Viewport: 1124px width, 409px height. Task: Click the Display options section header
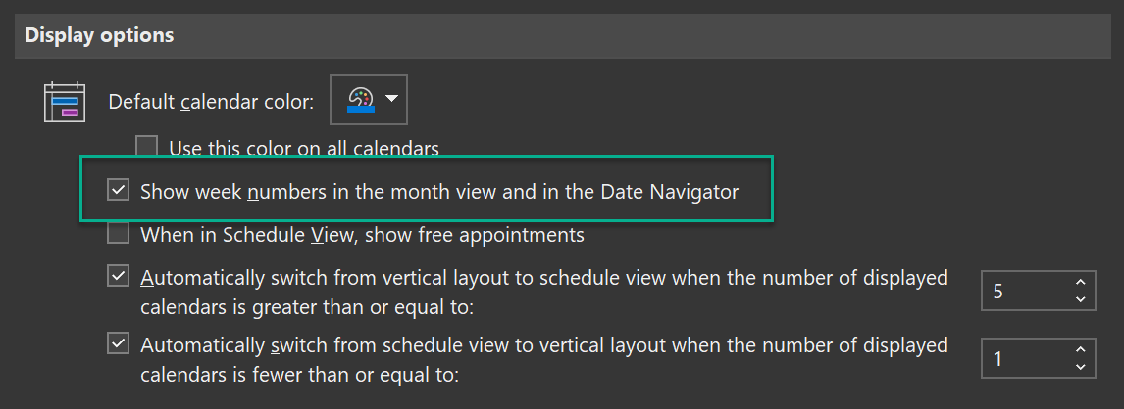(x=99, y=35)
